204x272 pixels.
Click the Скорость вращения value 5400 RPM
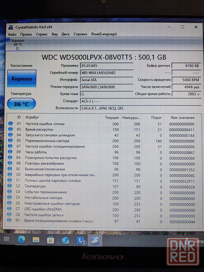[x=186, y=80]
